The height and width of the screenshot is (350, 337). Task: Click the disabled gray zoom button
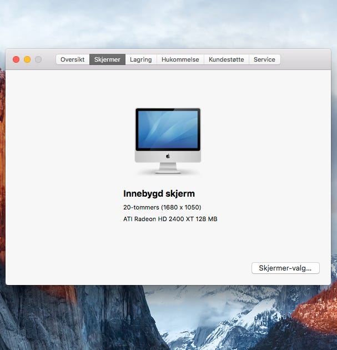[x=38, y=59]
